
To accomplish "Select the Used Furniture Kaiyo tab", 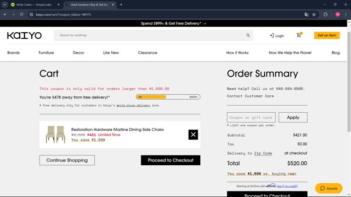I will click(x=89, y=4).
